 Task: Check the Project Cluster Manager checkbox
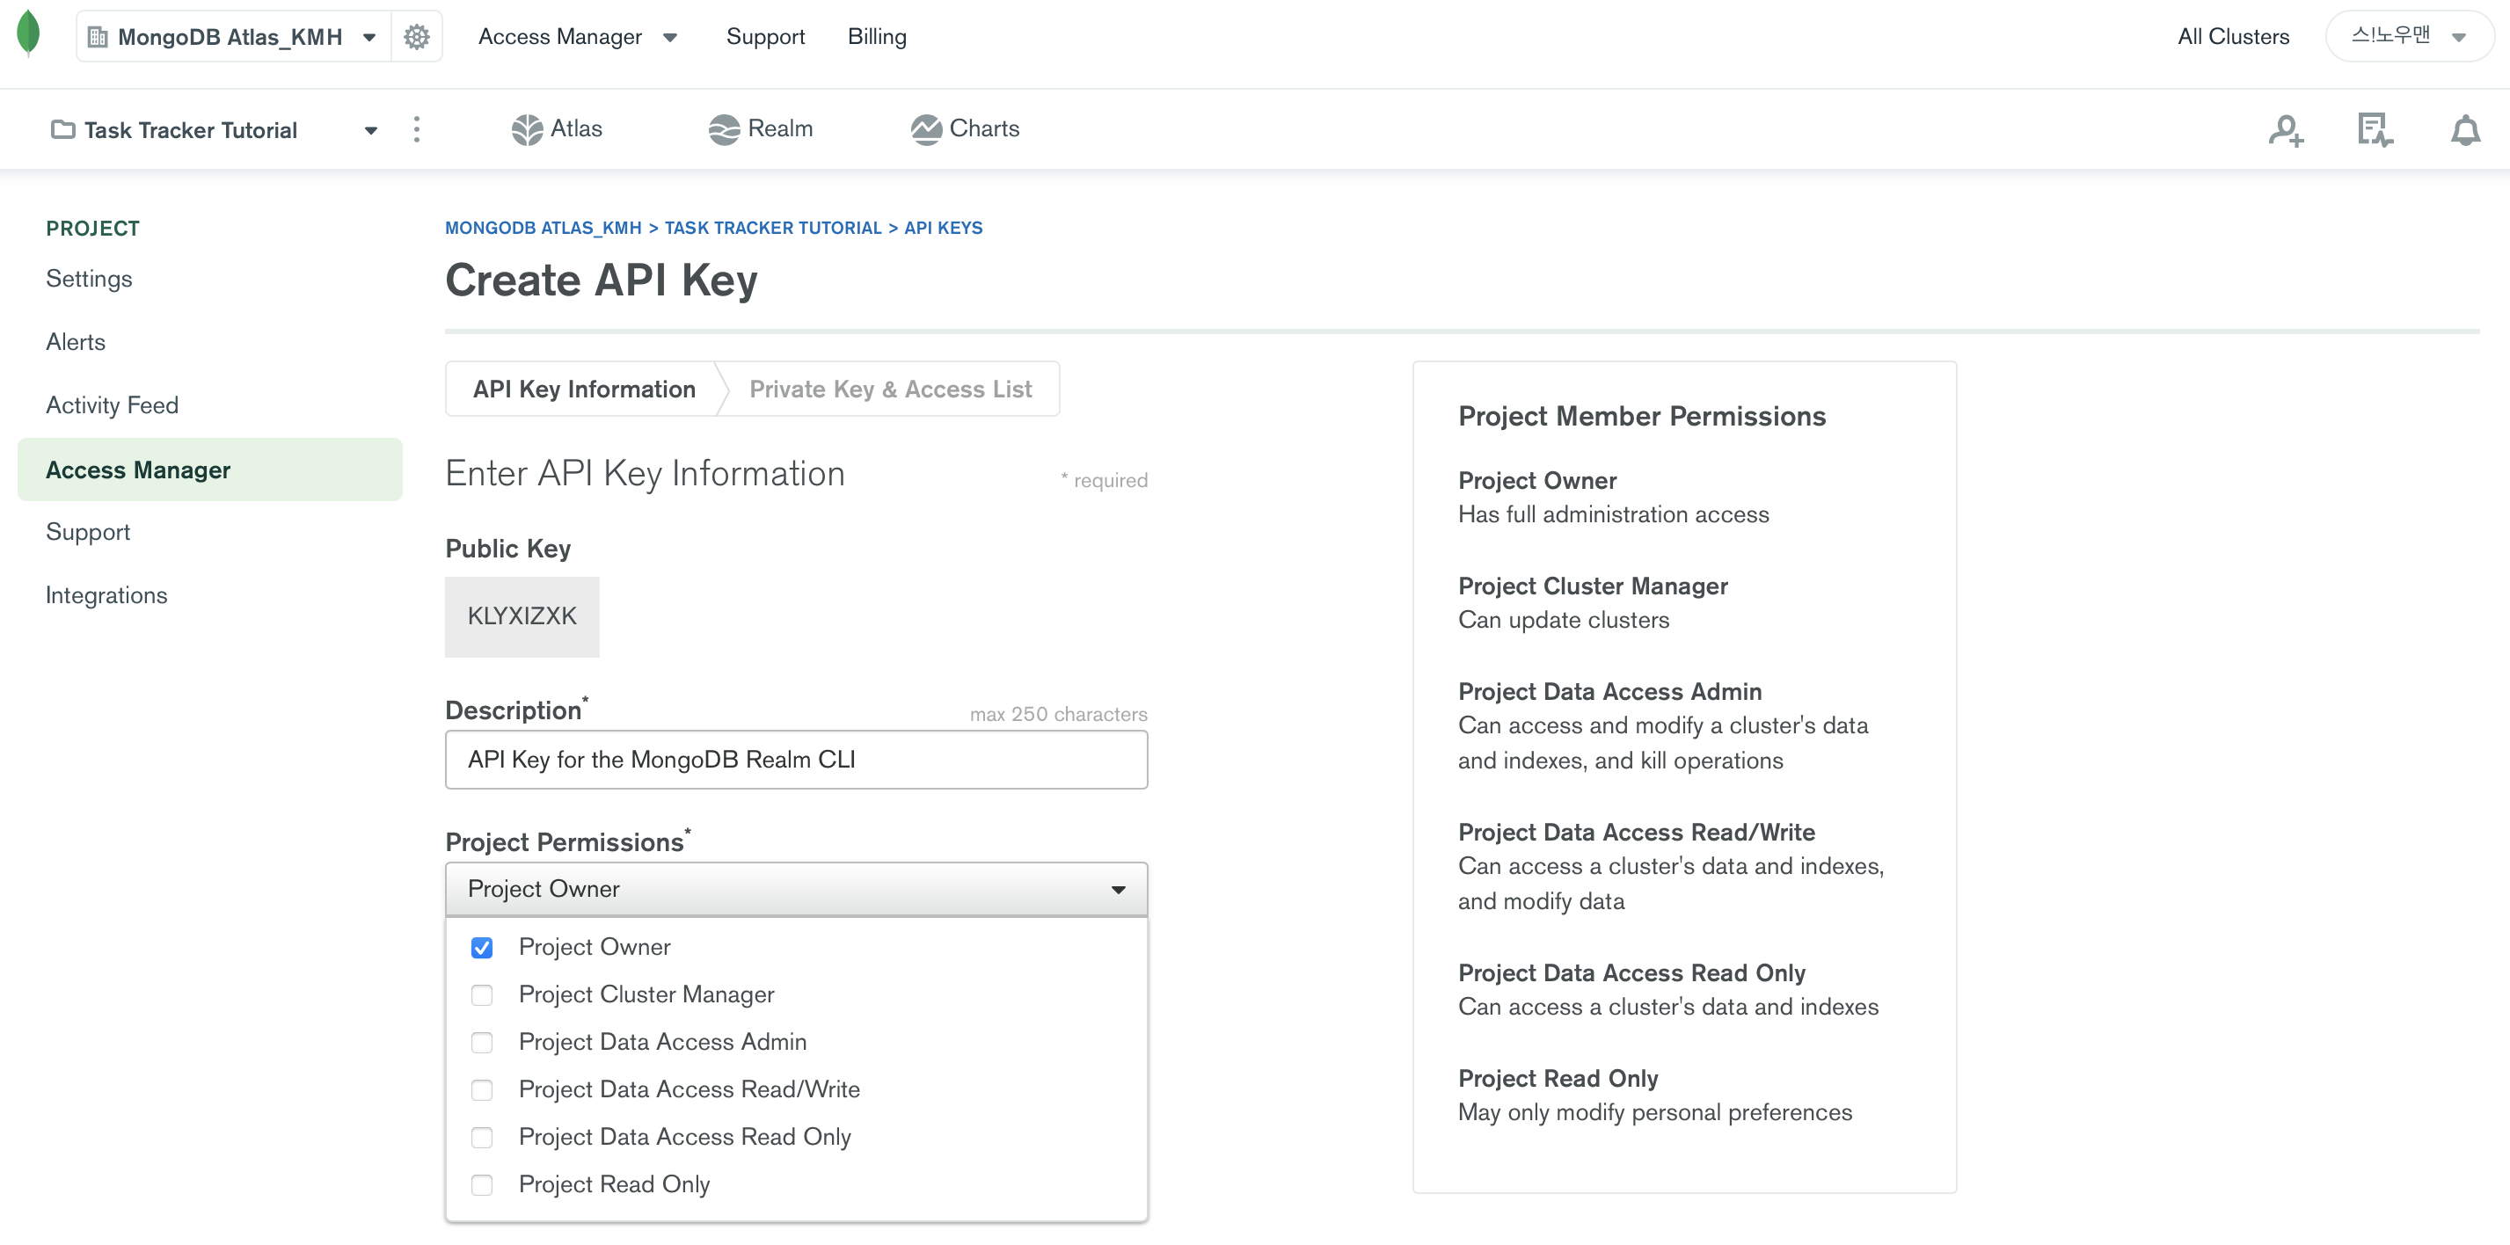pos(481,994)
